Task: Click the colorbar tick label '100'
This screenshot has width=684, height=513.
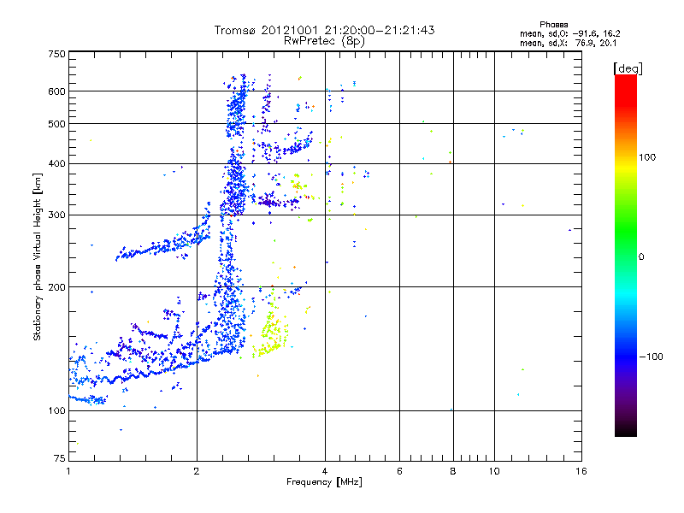Action: (647, 157)
